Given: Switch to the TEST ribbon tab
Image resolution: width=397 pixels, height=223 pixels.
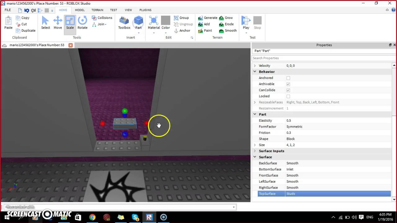Looking at the screenshot, I should pos(114,10).
